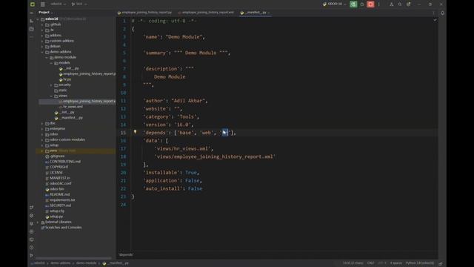Select the odoo-bin file
474x267 pixels.
(55, 189)
